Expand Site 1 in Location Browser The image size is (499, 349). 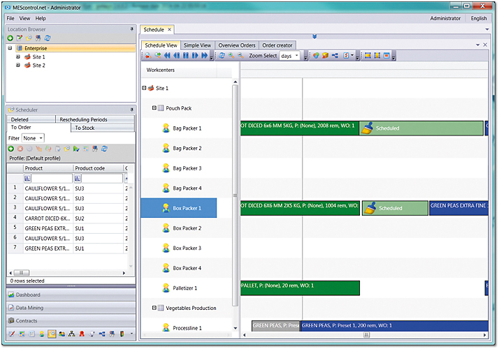point(18,57)
